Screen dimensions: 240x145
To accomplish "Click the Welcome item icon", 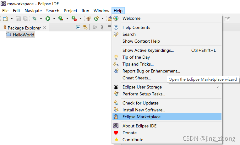I will (x=116, y=18).
